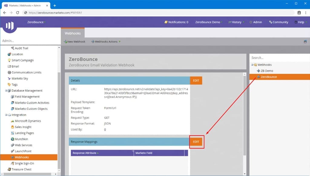The height and width of the screenshot is (176, 310).
Task: Click the Field Management icon
Action: (12, 97)
